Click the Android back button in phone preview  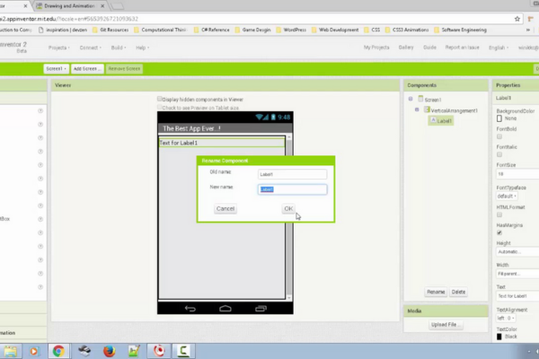(190, 308)
